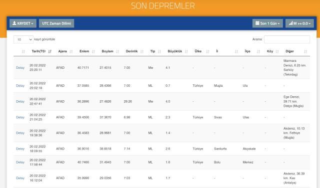320x188 pixels.
Task: Sort the table by the Büyüklük column
Action: click(x=177, y=51)
